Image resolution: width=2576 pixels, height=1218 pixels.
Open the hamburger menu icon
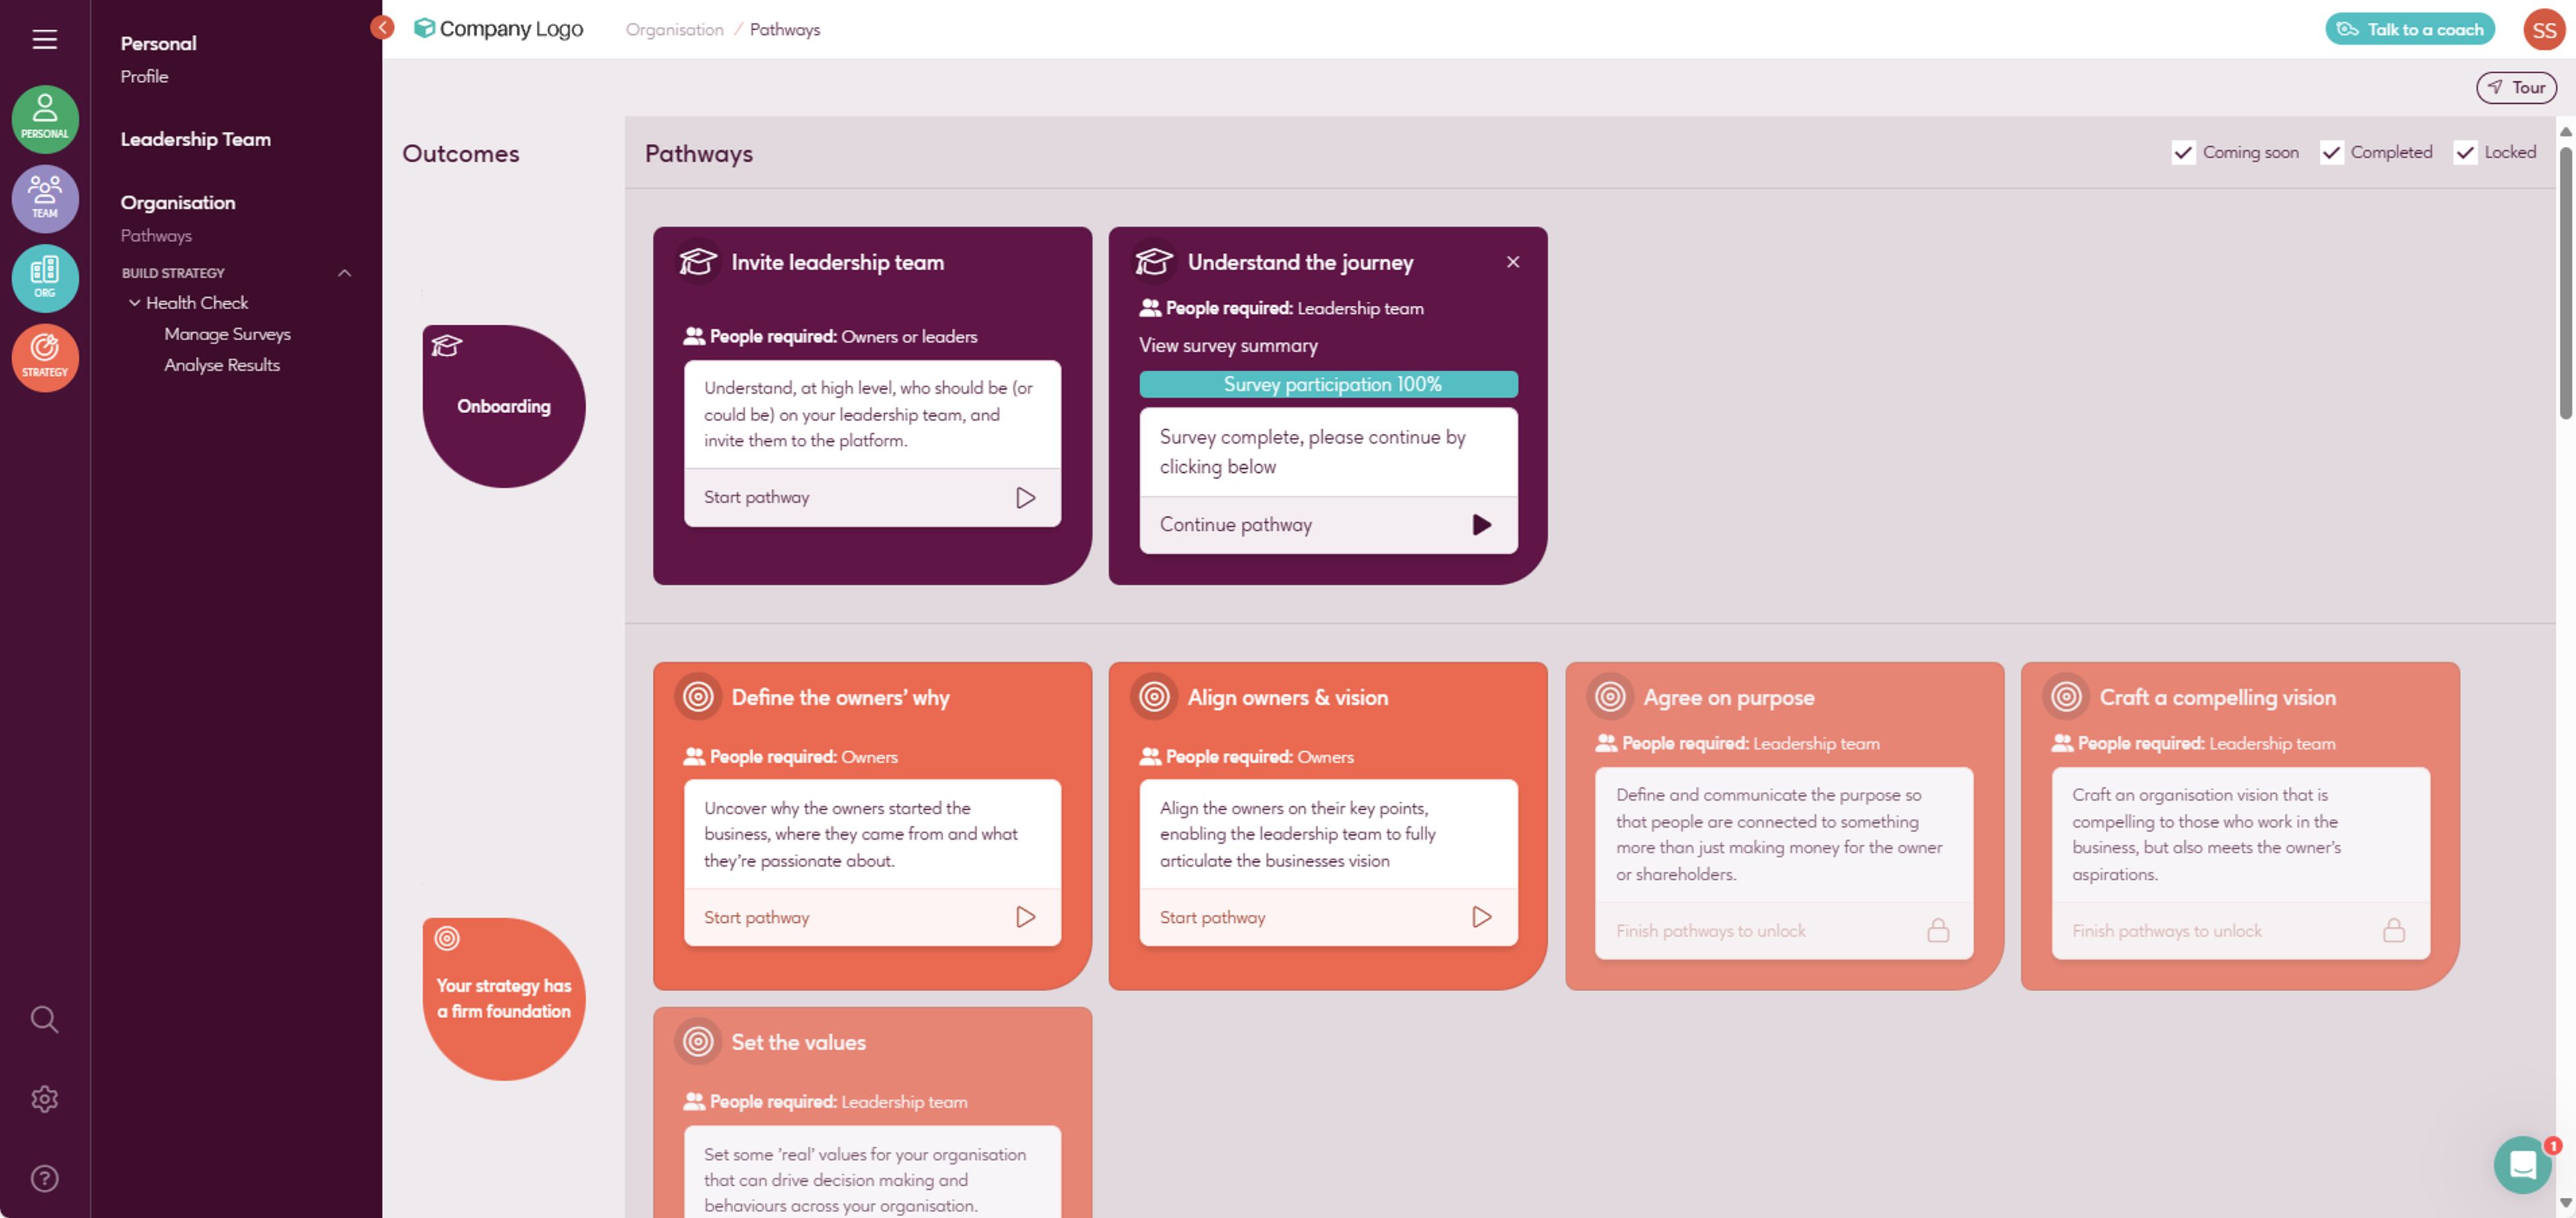[x=44, y=39]
